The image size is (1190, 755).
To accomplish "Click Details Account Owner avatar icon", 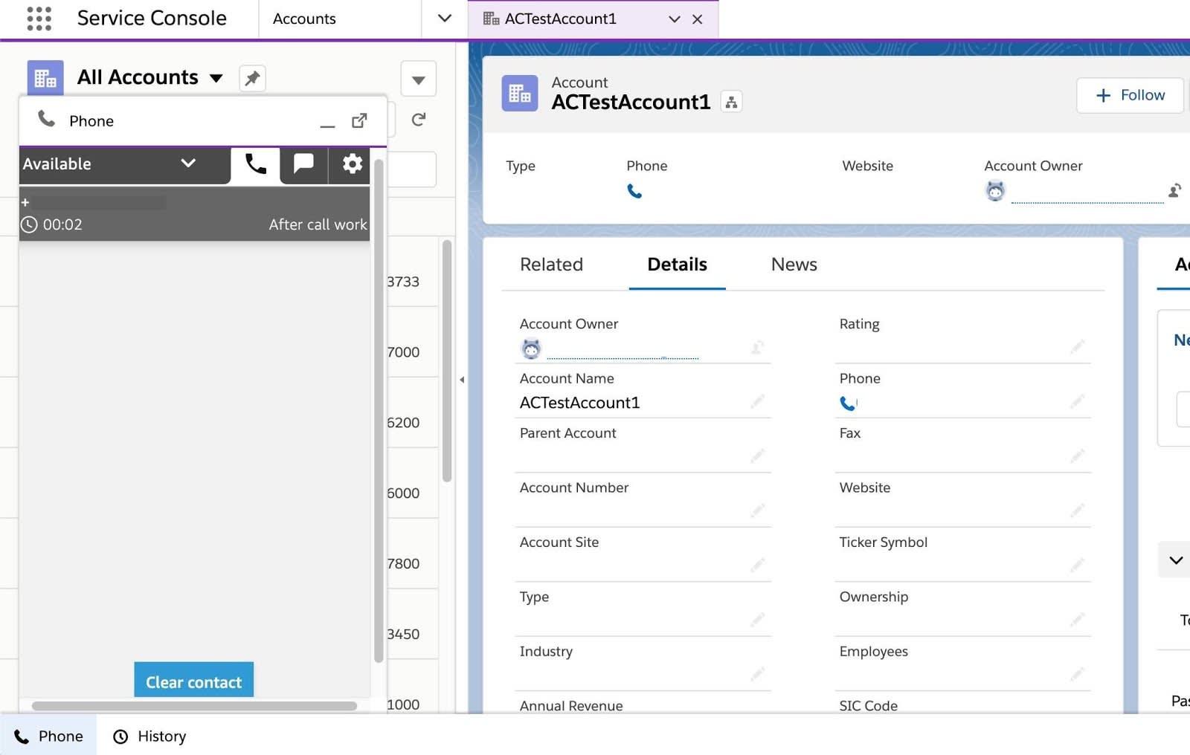I will (531, 348).
